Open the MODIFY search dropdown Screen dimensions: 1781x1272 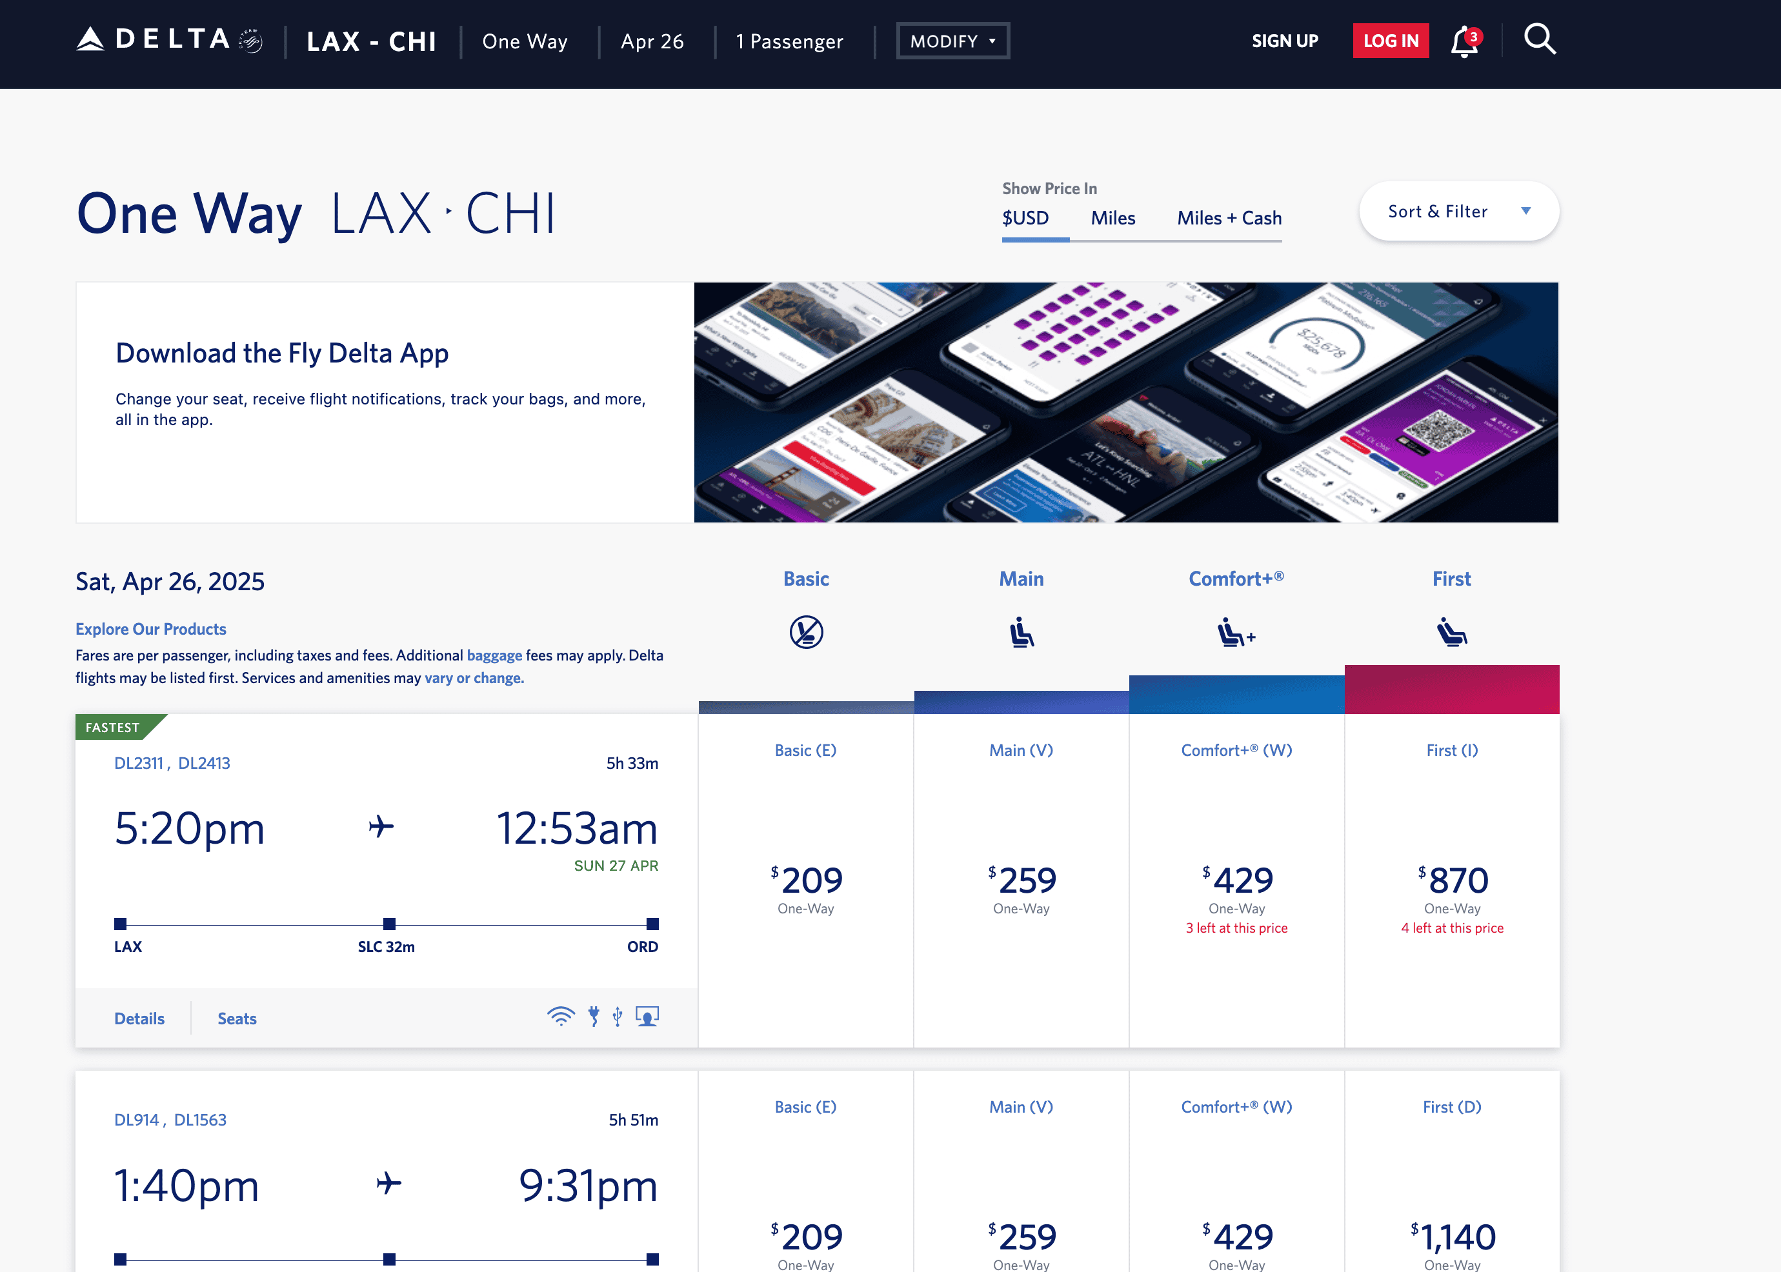(x=952, y=41)
